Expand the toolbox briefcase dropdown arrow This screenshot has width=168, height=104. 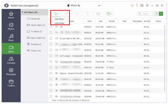(112, 14)
